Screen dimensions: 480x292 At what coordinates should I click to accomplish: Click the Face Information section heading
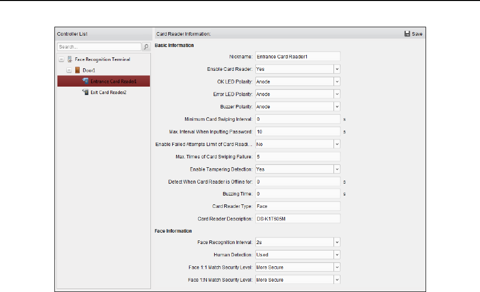[x=173, y=231]
